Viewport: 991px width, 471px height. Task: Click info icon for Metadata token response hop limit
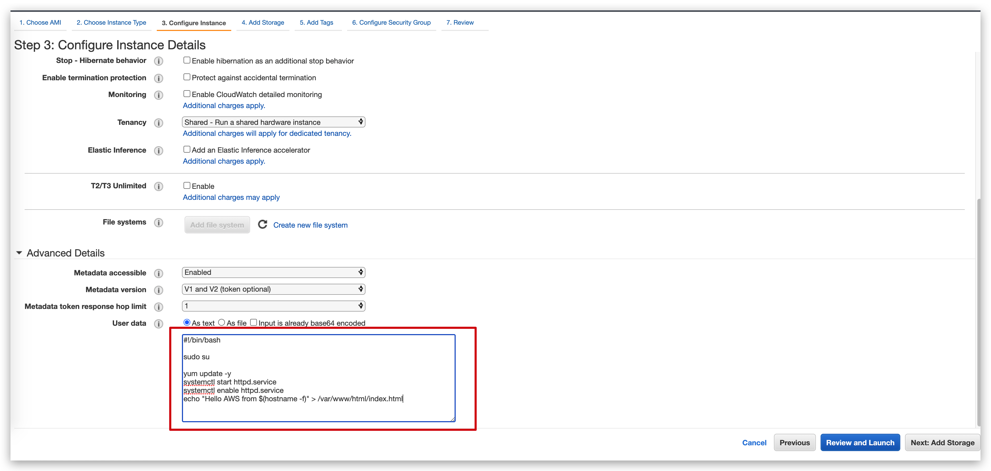[159, 307]
